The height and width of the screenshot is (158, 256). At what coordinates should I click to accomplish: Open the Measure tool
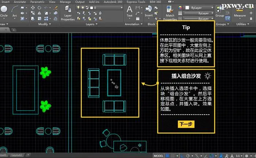pos(240,12)
